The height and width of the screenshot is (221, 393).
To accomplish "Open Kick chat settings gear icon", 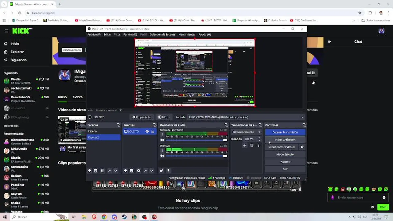I will pos(372,207).
